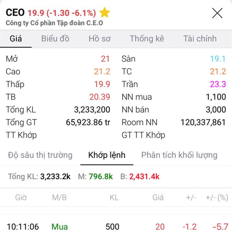The height and width of the screenshot is (232, 232).
Task: Open the Tài chính tab
Action: click(200, 39)
